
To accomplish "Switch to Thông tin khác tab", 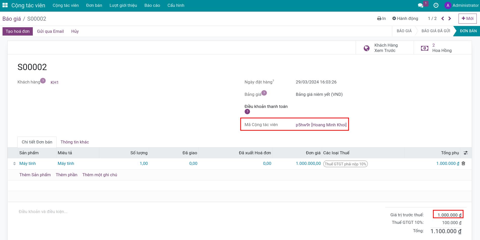I will pyautogui.click(x=75, y=142).
